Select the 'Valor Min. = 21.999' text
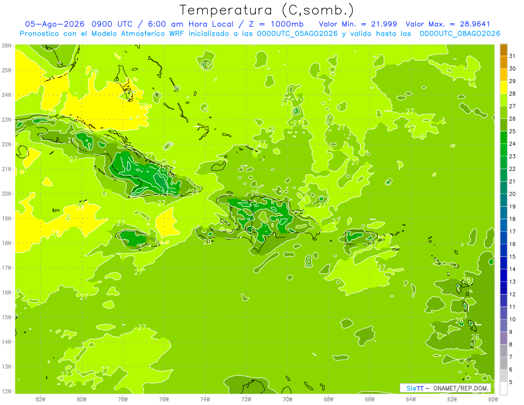This screenshot has width=524, height=405. [x=358, y=24]
